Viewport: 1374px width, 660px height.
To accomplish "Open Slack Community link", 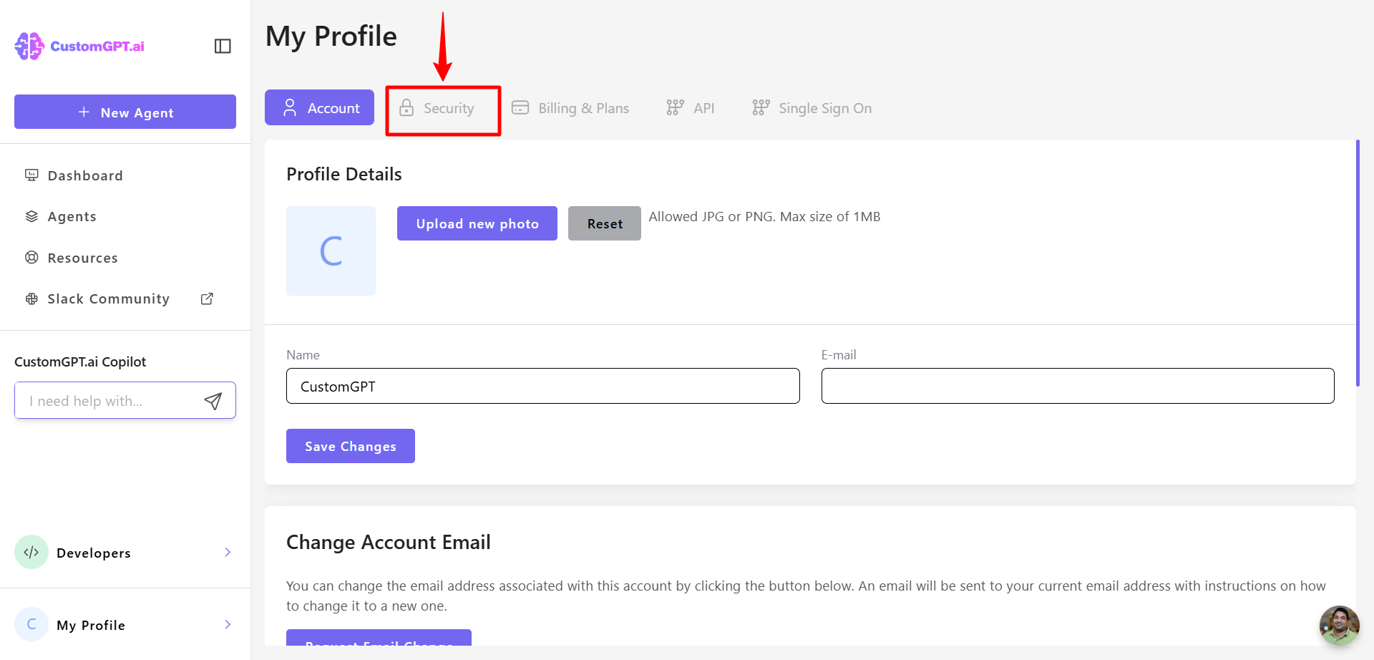I will coord(108,299).
